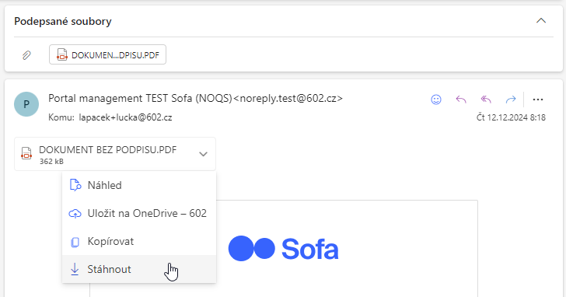Open the more actions three-dots menu
The width and height of the screenshot is (566, 297).
[538, 100]
